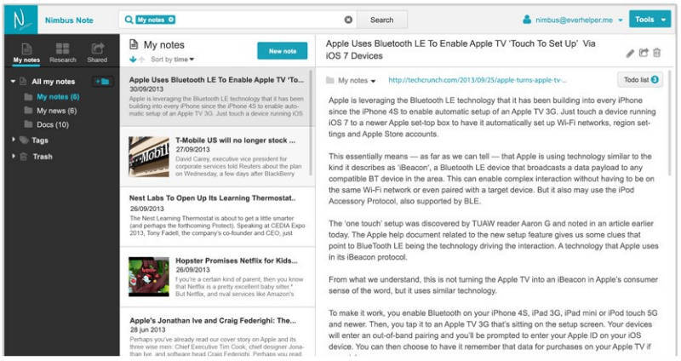Select All my notes in sidebar
This screenshot has height=361, width=681.
point(53,81)
